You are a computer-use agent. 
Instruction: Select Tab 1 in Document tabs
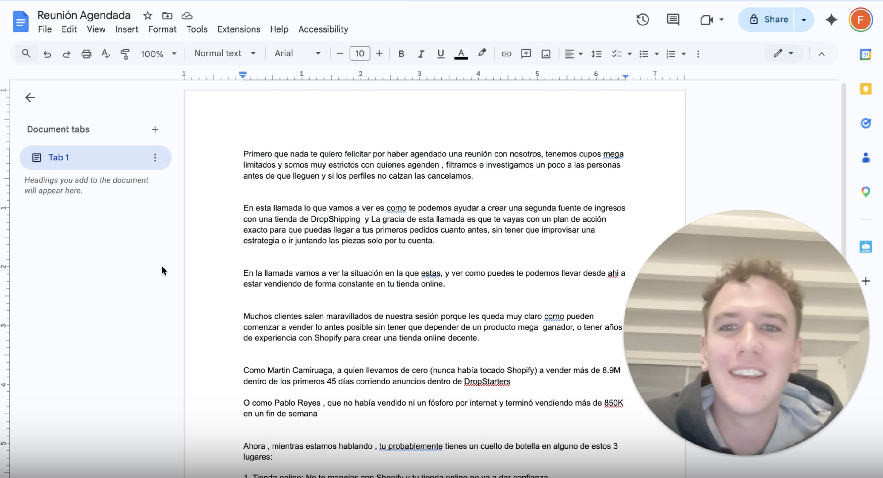tap(95, 157)
